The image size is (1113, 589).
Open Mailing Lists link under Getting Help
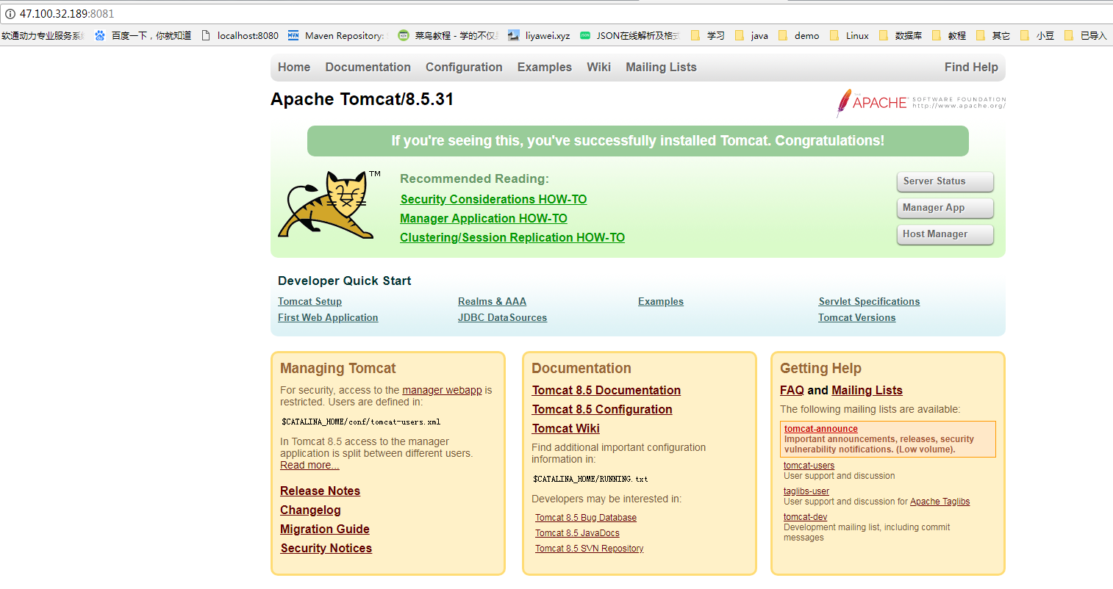click(867, 390)
